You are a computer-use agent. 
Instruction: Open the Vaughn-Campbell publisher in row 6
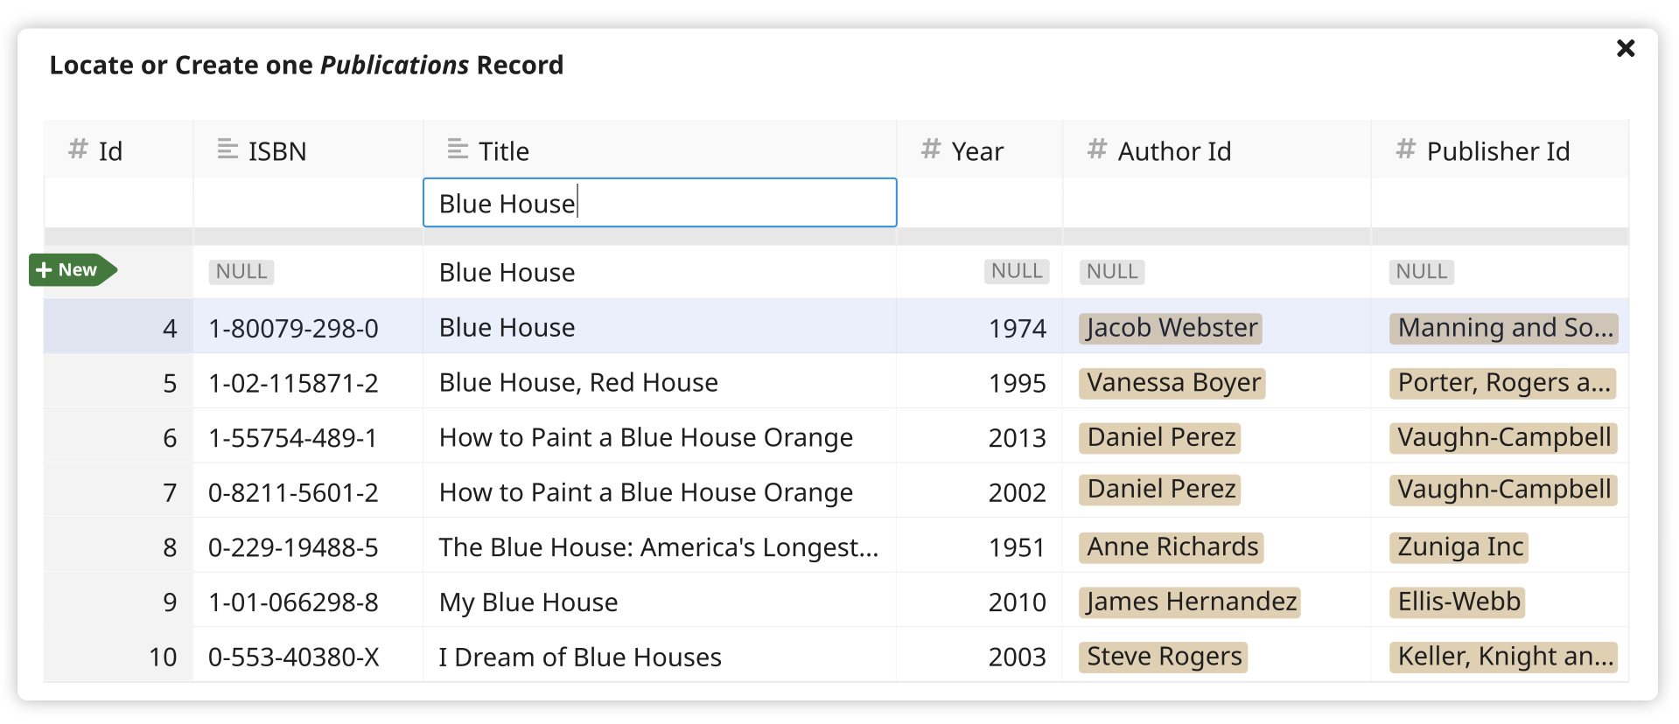(x=1503, y=437)
